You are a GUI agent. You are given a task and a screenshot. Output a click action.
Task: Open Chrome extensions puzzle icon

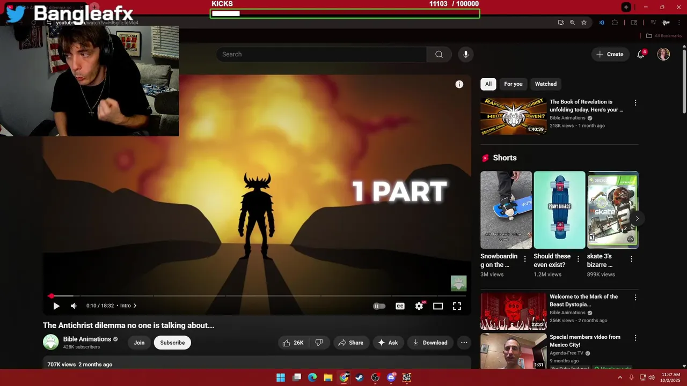pos(615,23)
